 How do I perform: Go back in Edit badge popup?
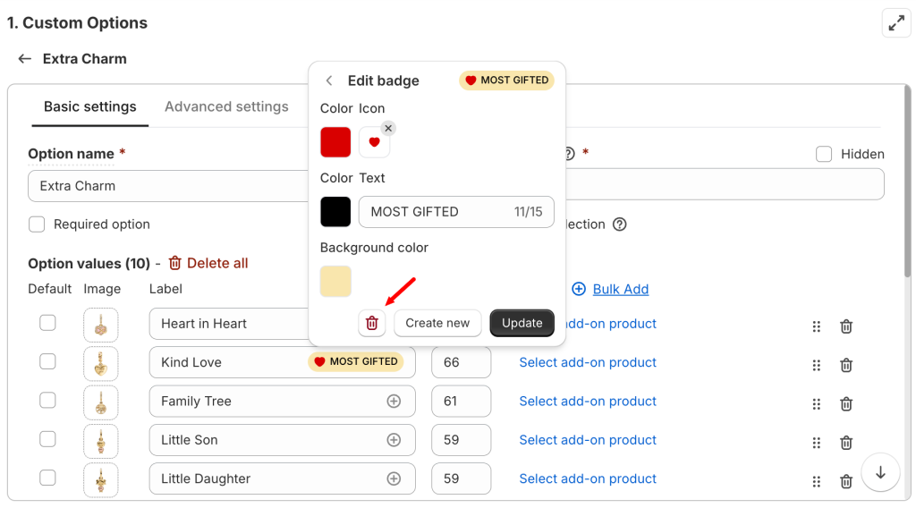click(329, 80)
